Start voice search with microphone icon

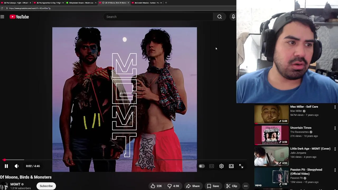(x=233, y=17)
